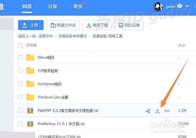The width and height of the screenshot is (196, 138).
Task: Click the gu0zi user avatar
Action: 158,6
